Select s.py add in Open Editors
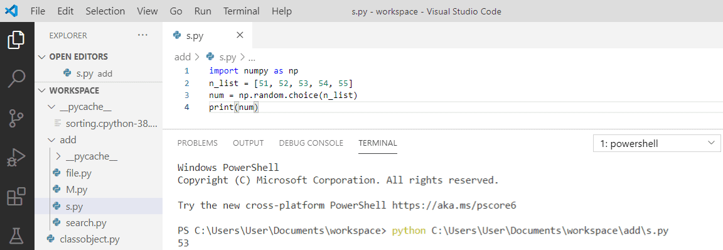723x250 pixels. click(x=99, y=73)
